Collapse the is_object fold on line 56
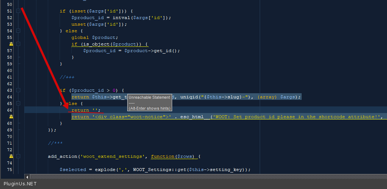The image size is (387, 189). pos(18,44)
